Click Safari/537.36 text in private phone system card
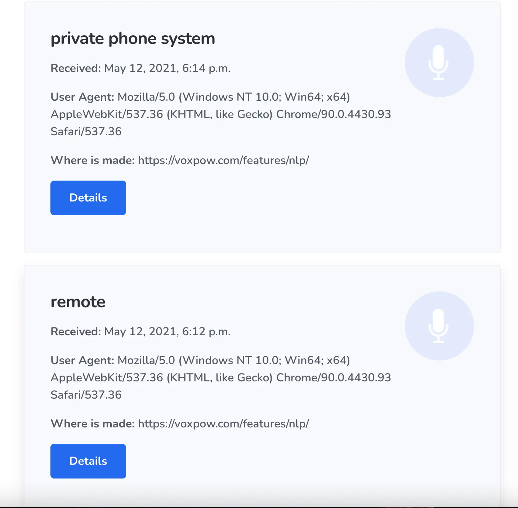518x508 pixels. [x=86, y=132]
